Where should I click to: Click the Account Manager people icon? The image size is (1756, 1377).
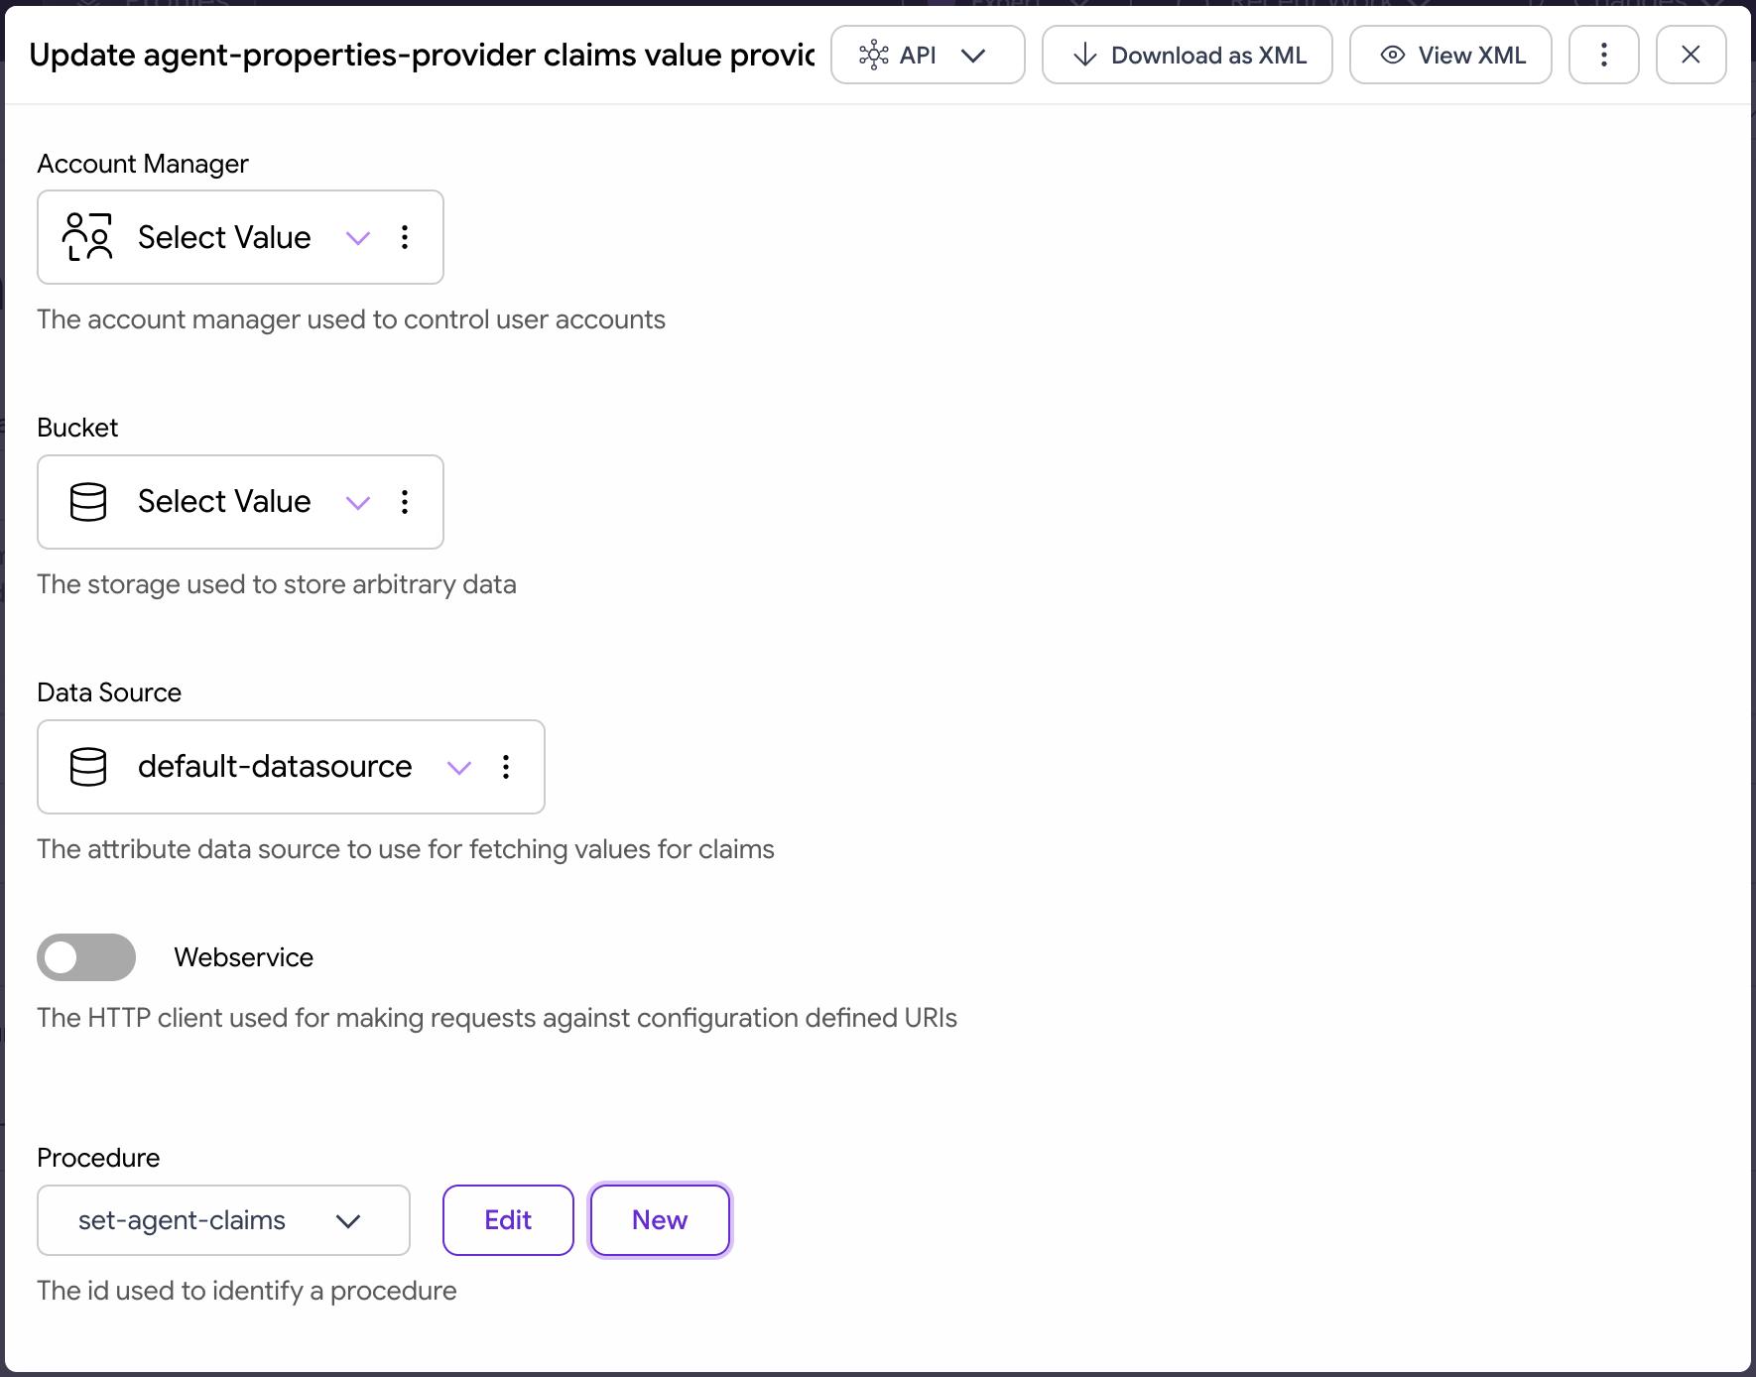pos(87,237)
